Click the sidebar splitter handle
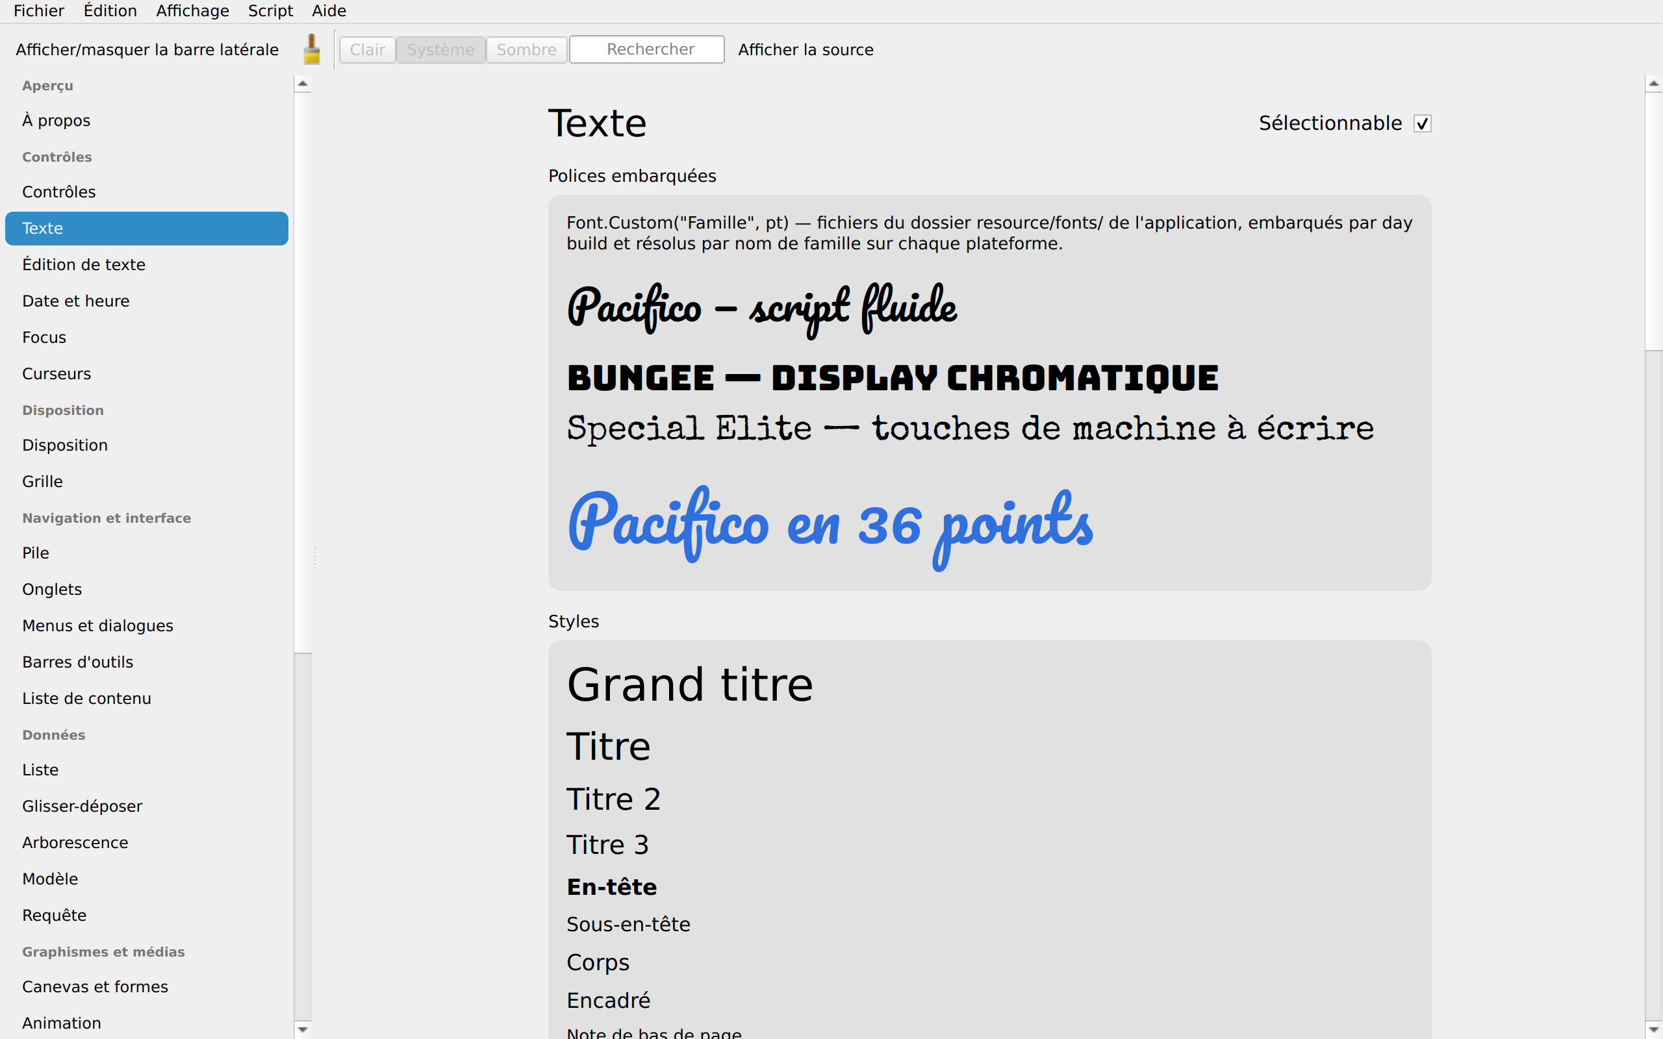The width and height of the screenshot is (1663, 1039). click(x=314, y=557)
